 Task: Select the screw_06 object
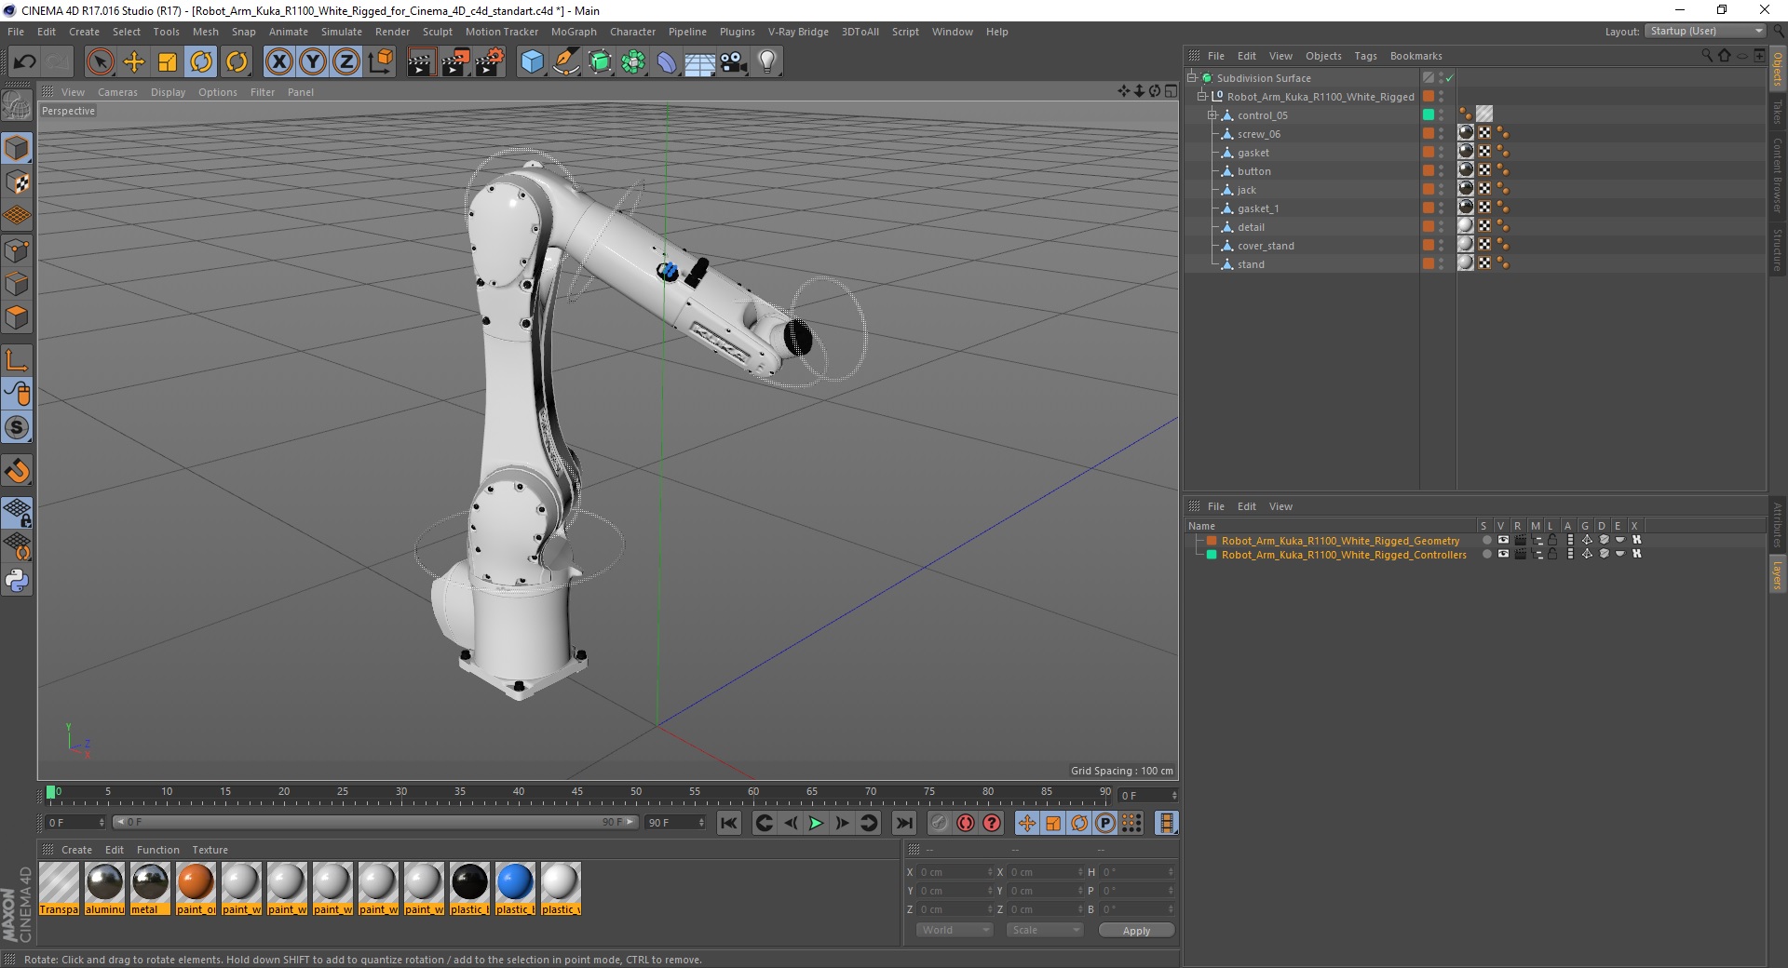1258,134
